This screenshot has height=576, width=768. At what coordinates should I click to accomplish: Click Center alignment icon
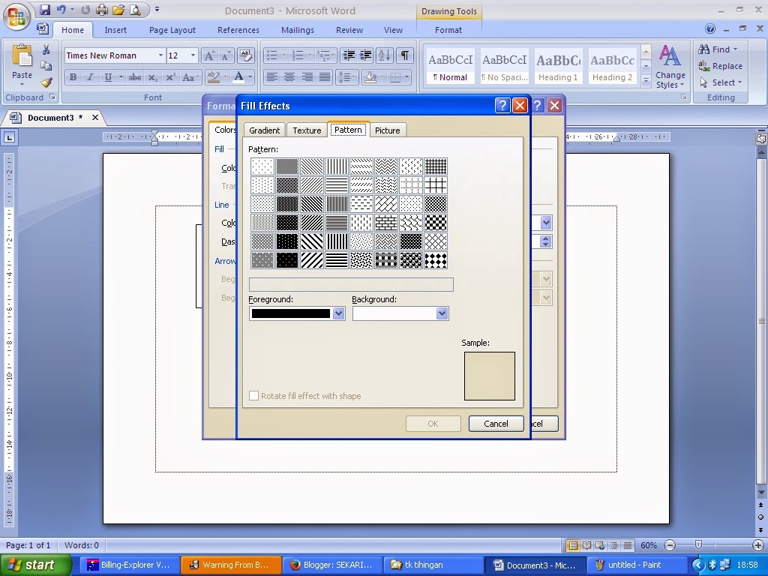point(289,77)
